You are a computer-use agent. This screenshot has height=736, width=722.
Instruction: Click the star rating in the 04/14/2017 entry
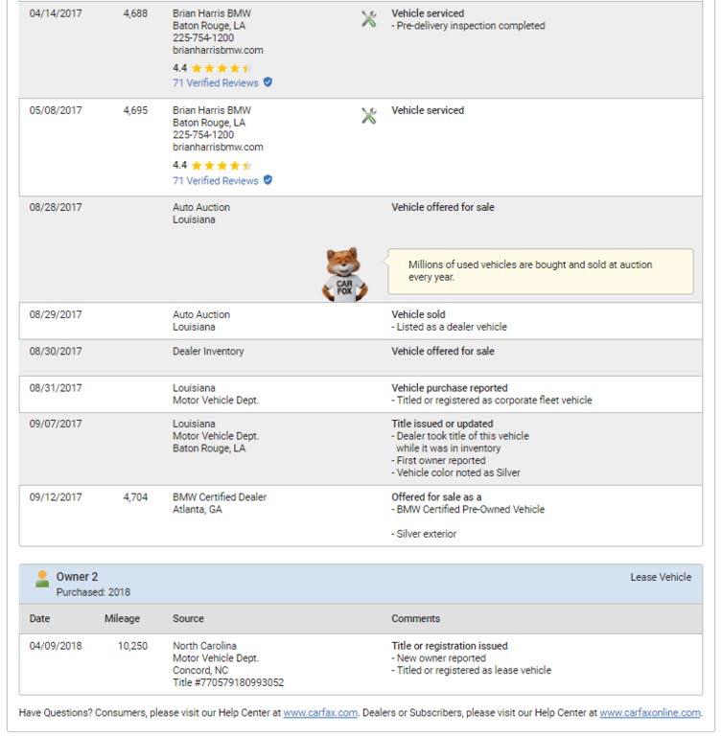click(221, 68)
